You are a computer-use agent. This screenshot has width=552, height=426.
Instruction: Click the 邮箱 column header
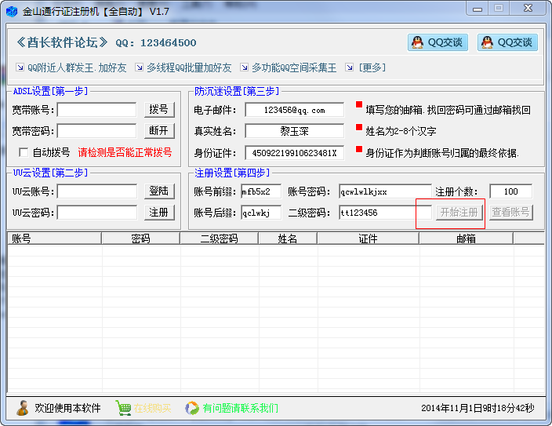click(466, 238)
